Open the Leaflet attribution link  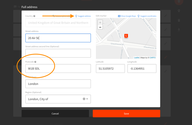click(136, 58)
